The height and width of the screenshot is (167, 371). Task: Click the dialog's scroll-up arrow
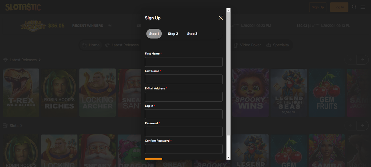(228, 10)
